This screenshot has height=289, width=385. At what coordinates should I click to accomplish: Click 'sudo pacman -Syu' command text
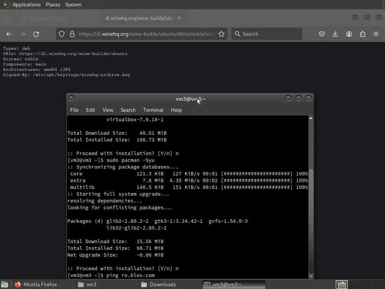[x=130, y=160]
